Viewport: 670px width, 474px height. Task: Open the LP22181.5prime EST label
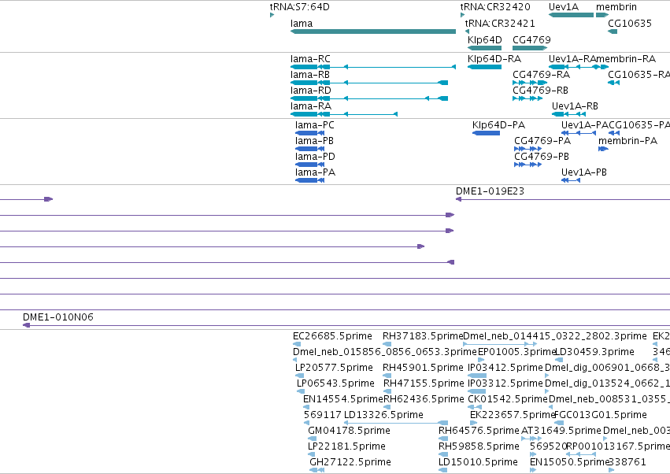tap(346, 447)
